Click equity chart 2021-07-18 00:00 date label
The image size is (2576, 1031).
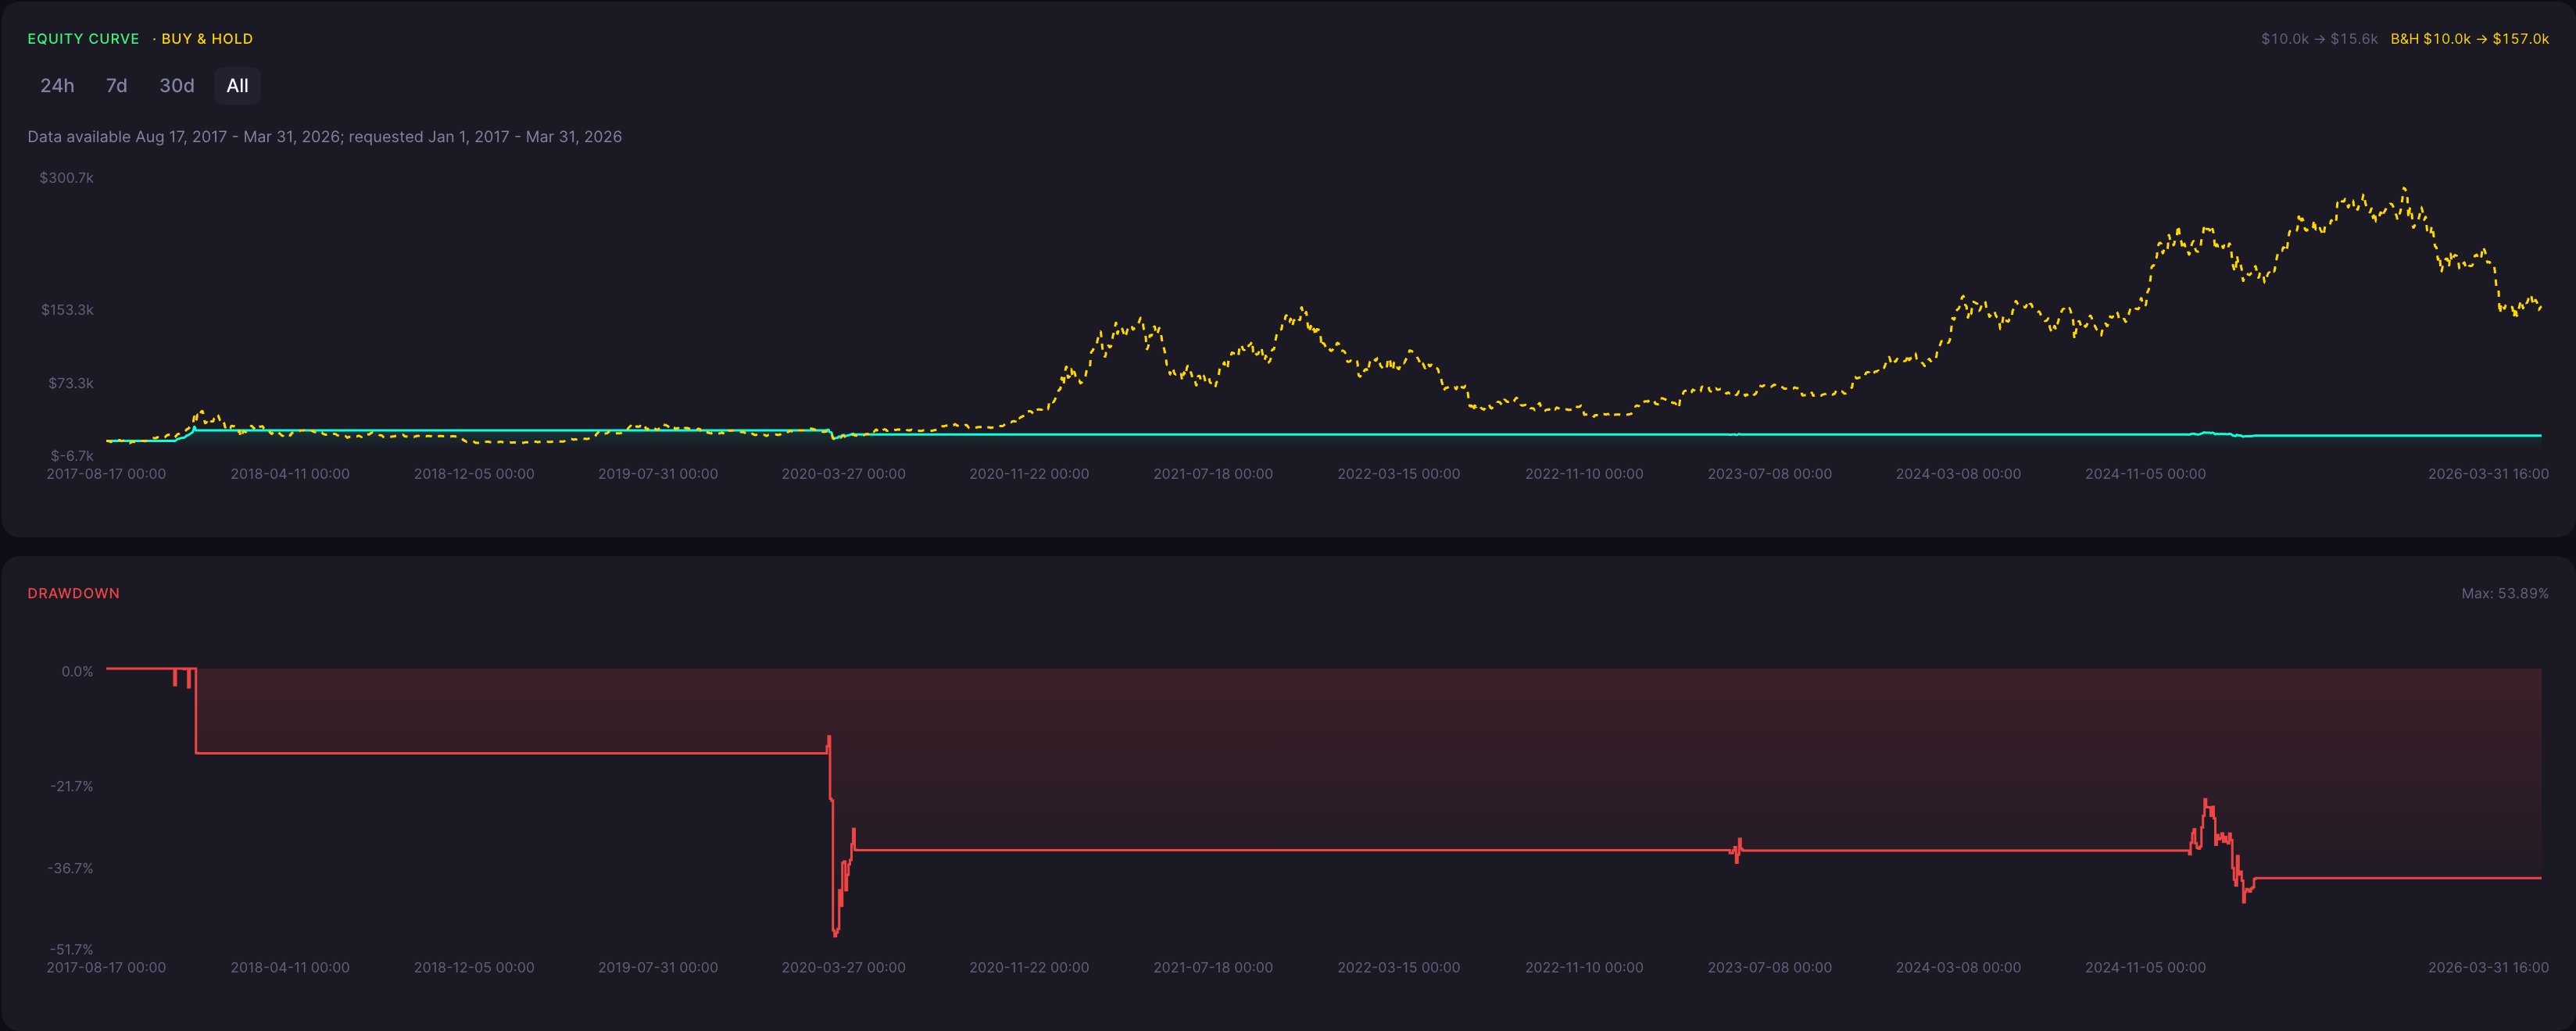click(1213, 473)
